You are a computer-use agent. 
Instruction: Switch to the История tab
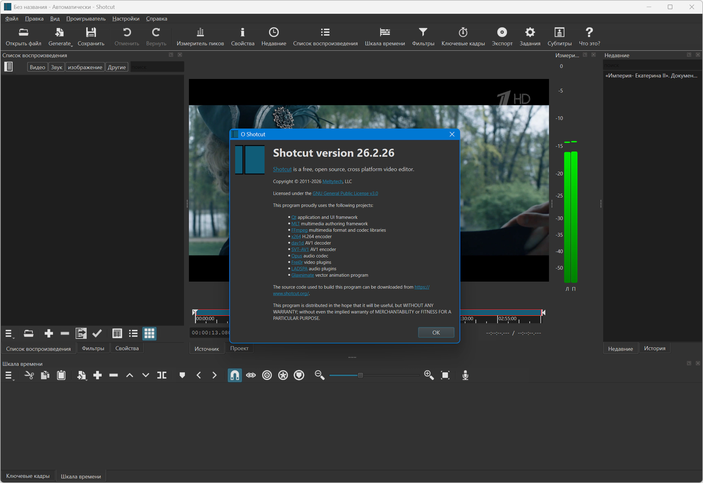(654, 348)
